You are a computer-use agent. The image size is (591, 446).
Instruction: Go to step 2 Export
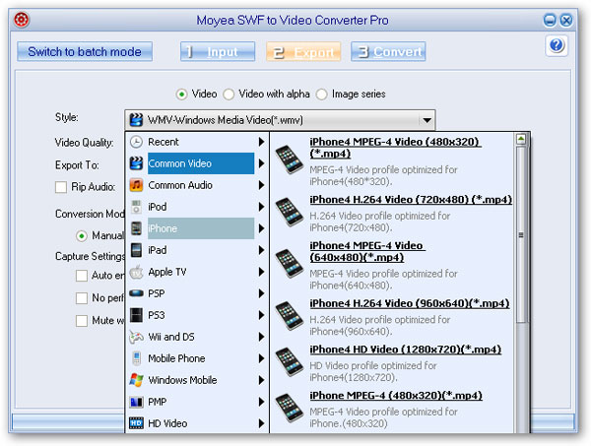[x=303, y=51]
